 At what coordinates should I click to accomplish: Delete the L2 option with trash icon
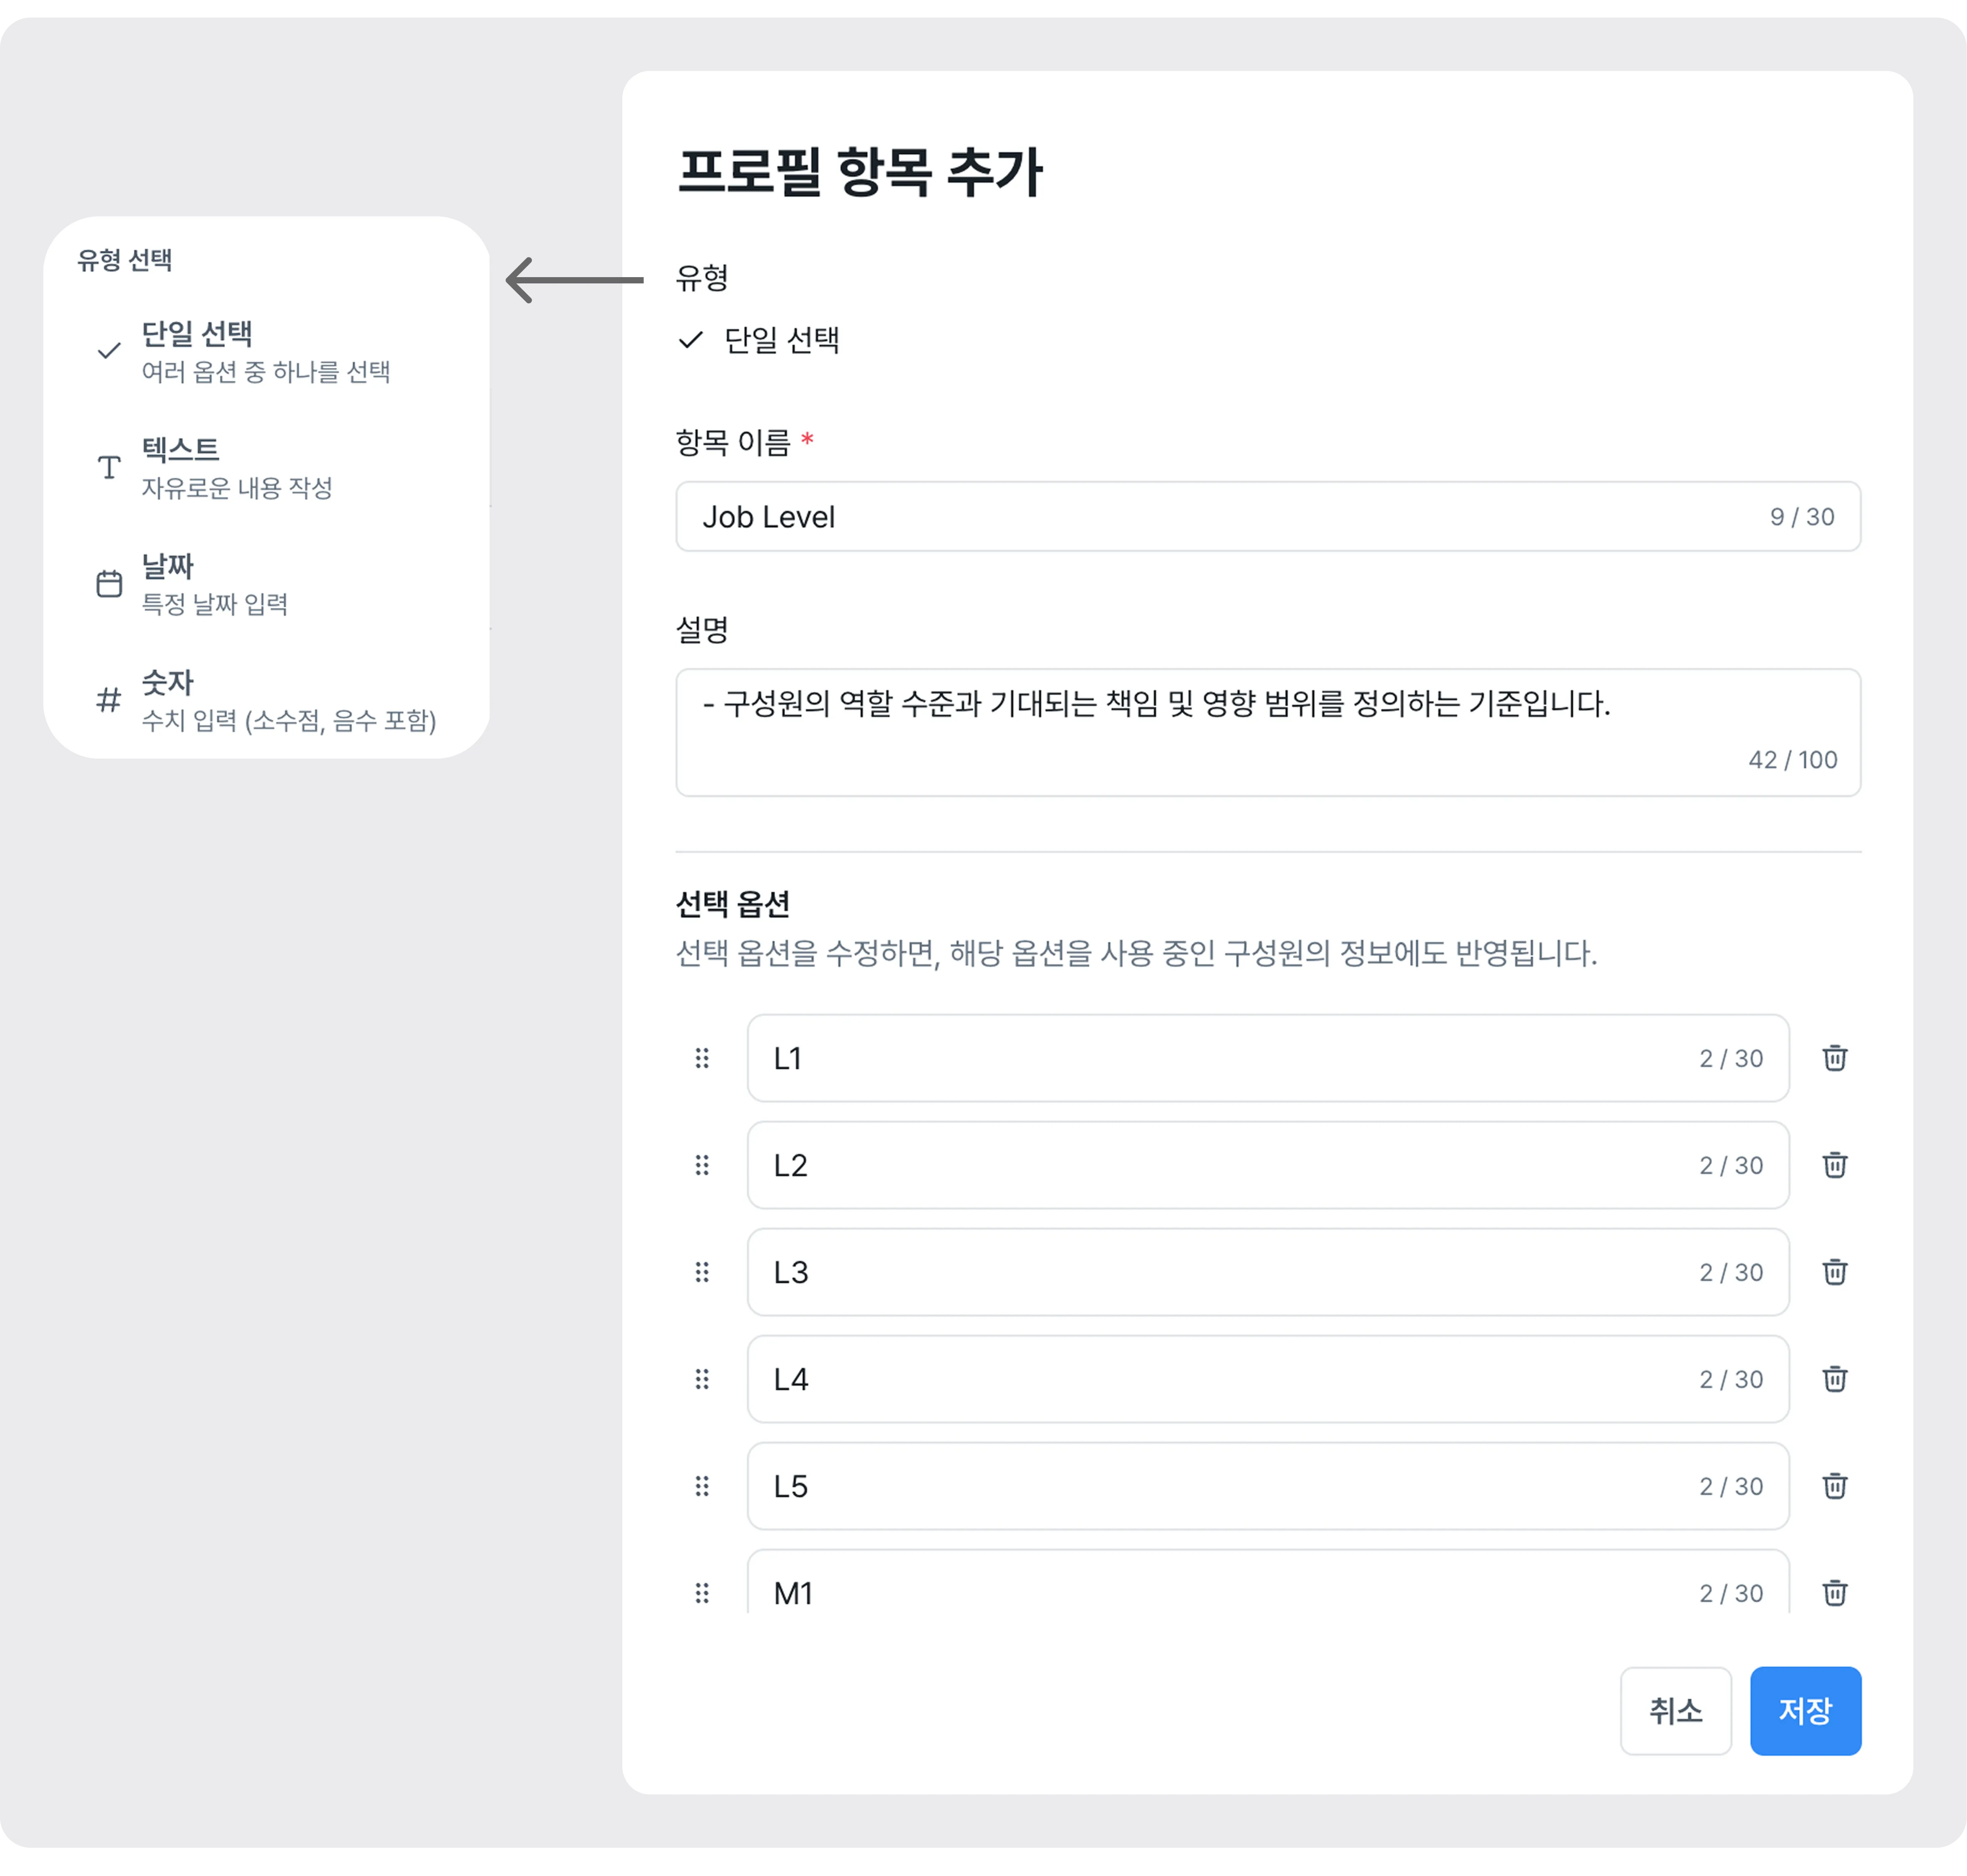click(x=1834, y=1165)
